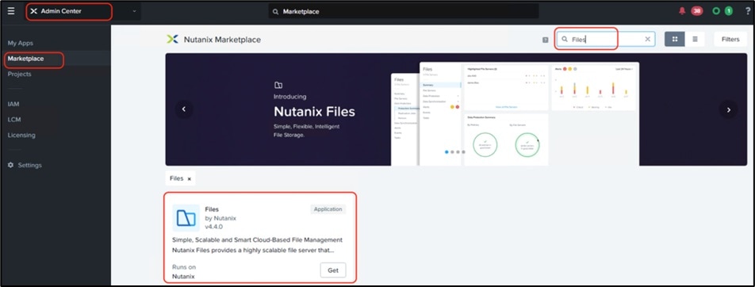Open the help question mark icon
The image size is (755, 287).
747,11
